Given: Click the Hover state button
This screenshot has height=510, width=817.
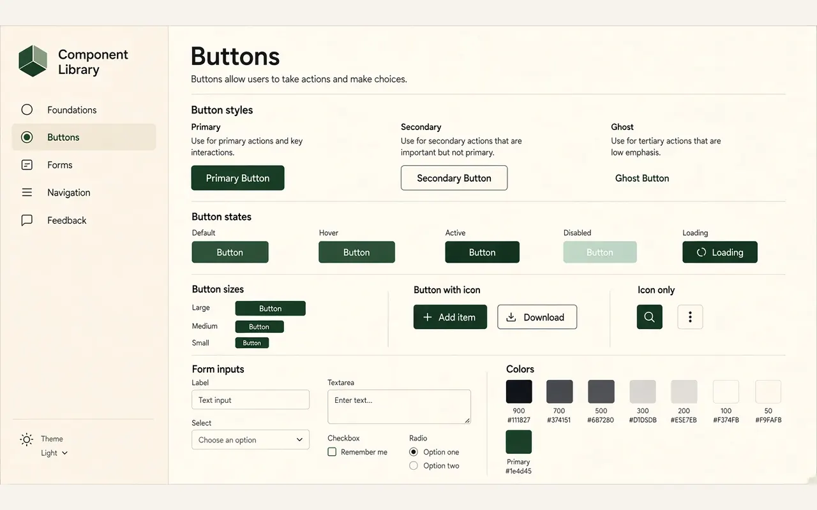Looking at the screenshot, I should pos(357,252).
